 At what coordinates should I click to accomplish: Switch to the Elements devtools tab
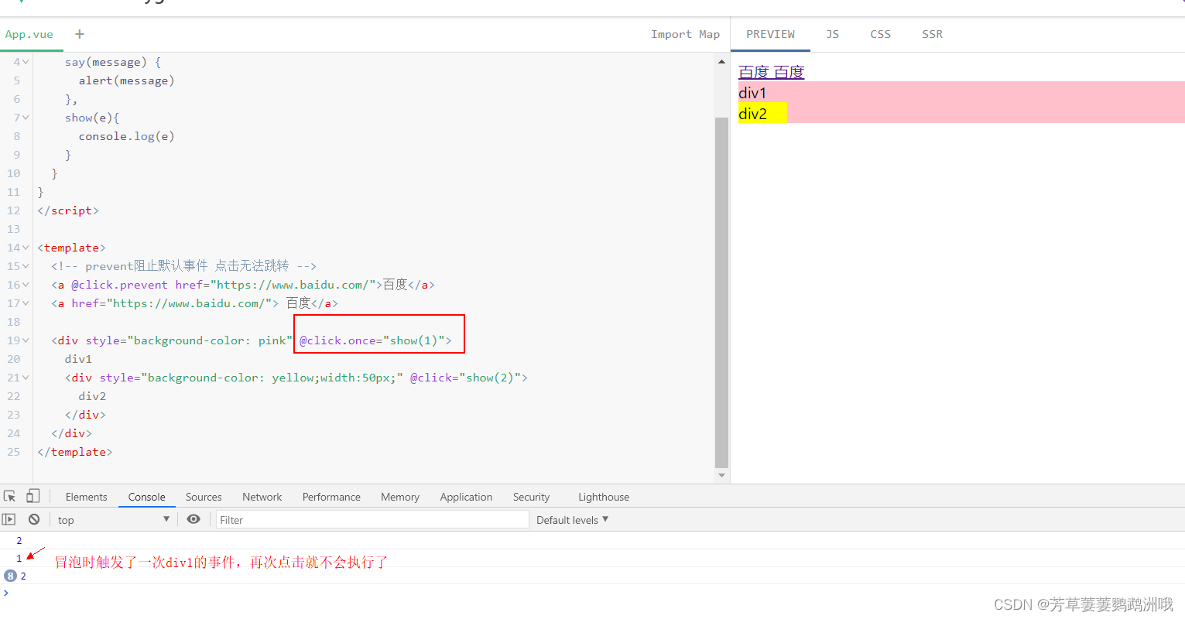86,497
